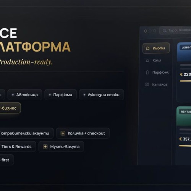Click the gold bar under € 220
This screenshot has height=191, width=191.
(x=185, y=81)
